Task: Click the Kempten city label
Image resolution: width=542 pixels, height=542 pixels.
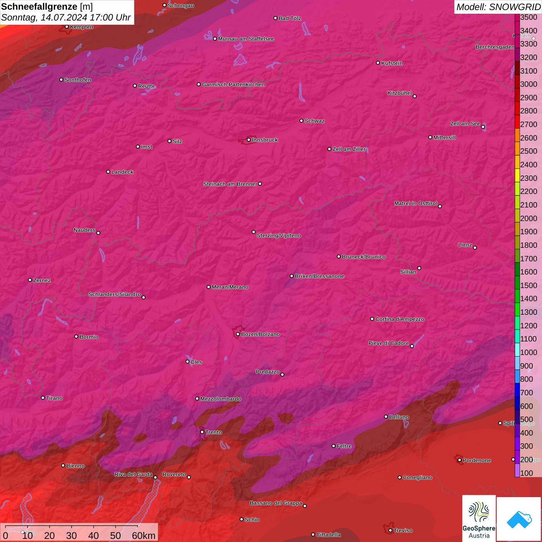Action: 82,27
